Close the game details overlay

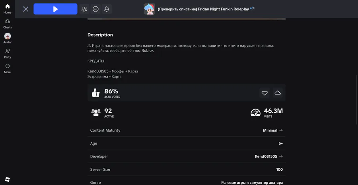[25, 9]
